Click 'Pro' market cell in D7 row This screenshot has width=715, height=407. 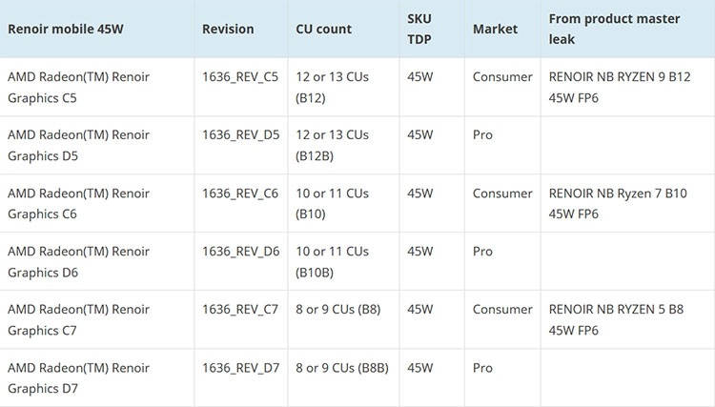click(x=482, y=367)
